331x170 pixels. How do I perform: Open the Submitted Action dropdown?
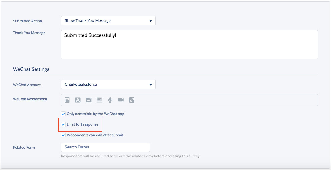[108, 21]
